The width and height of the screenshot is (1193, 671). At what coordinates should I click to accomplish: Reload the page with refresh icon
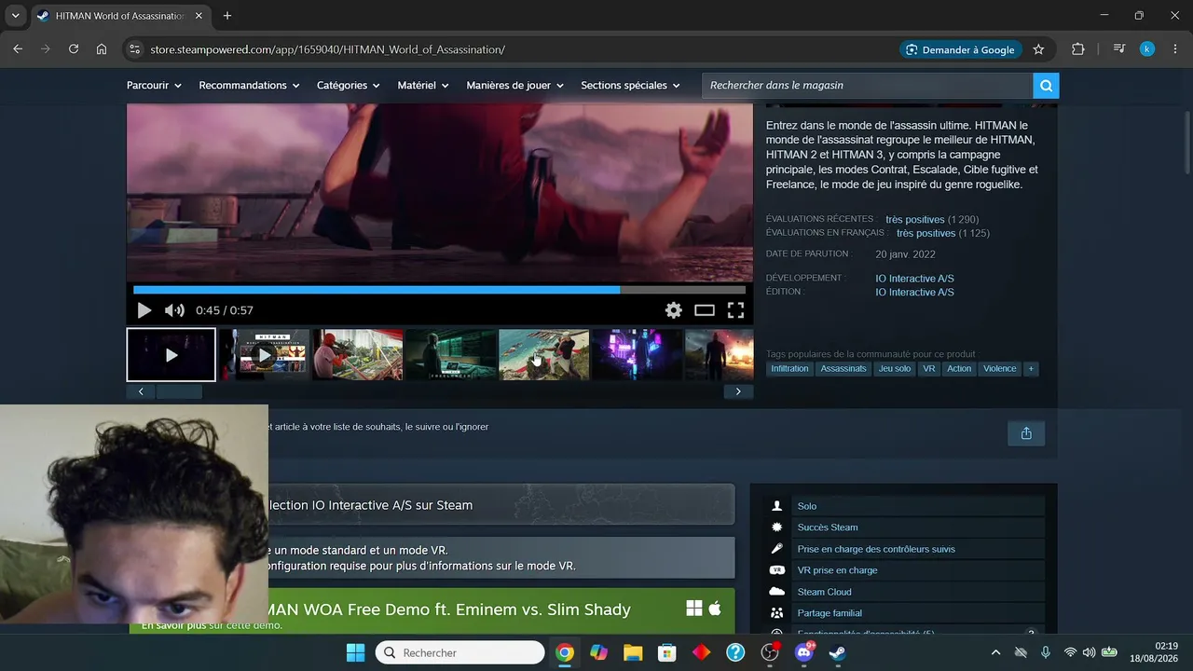click(x=74, y=49)
